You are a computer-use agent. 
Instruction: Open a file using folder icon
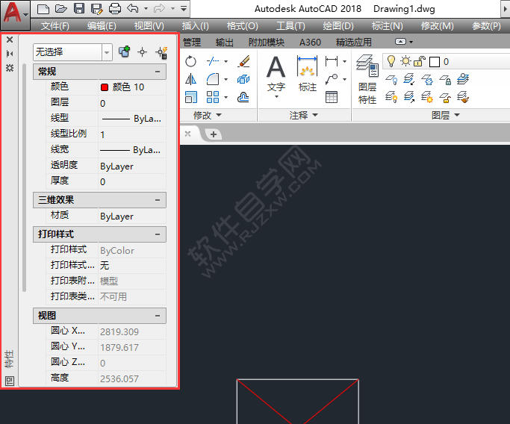60,8
